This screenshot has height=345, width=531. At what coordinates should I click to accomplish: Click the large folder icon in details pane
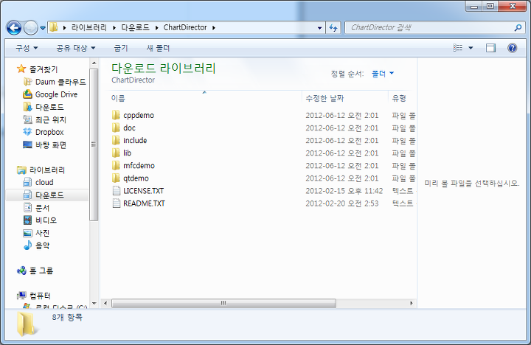point(27,324)
